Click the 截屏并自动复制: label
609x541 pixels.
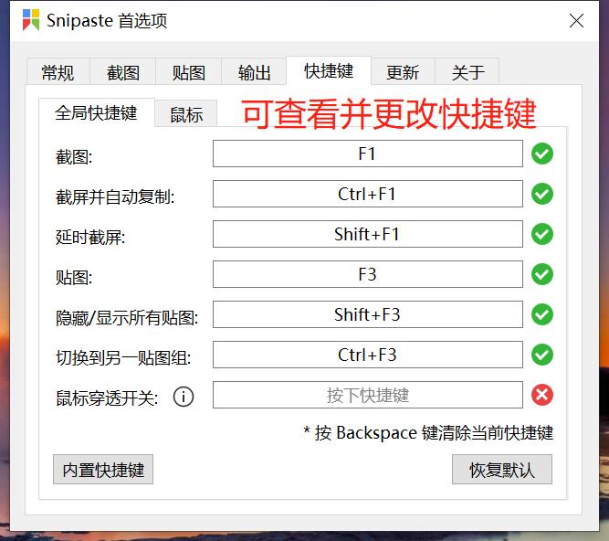click(115, 196)
